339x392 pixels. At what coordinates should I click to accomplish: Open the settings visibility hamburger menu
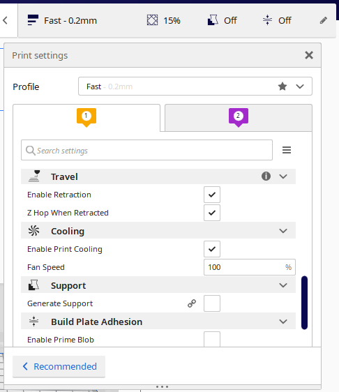[x=287, y=150]
